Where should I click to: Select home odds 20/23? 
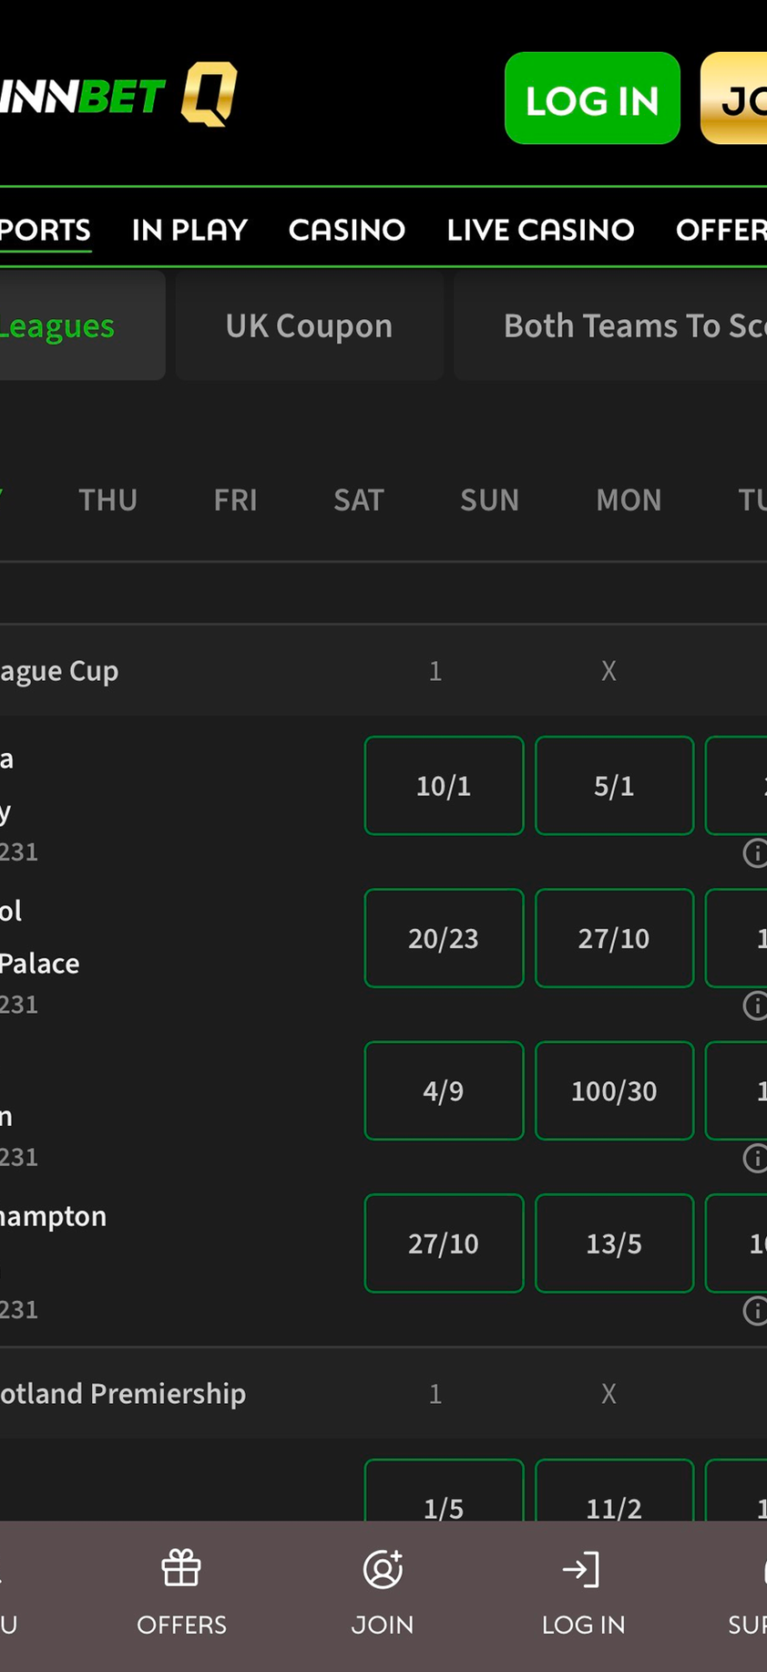444,938
